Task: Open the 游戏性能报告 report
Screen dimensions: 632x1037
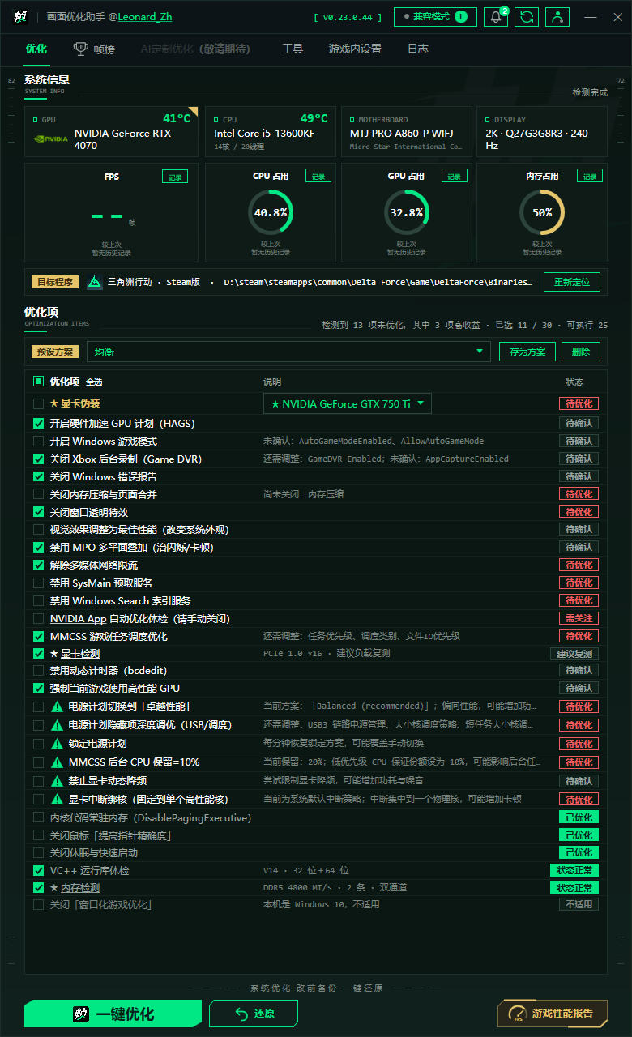Action: 553,1014
